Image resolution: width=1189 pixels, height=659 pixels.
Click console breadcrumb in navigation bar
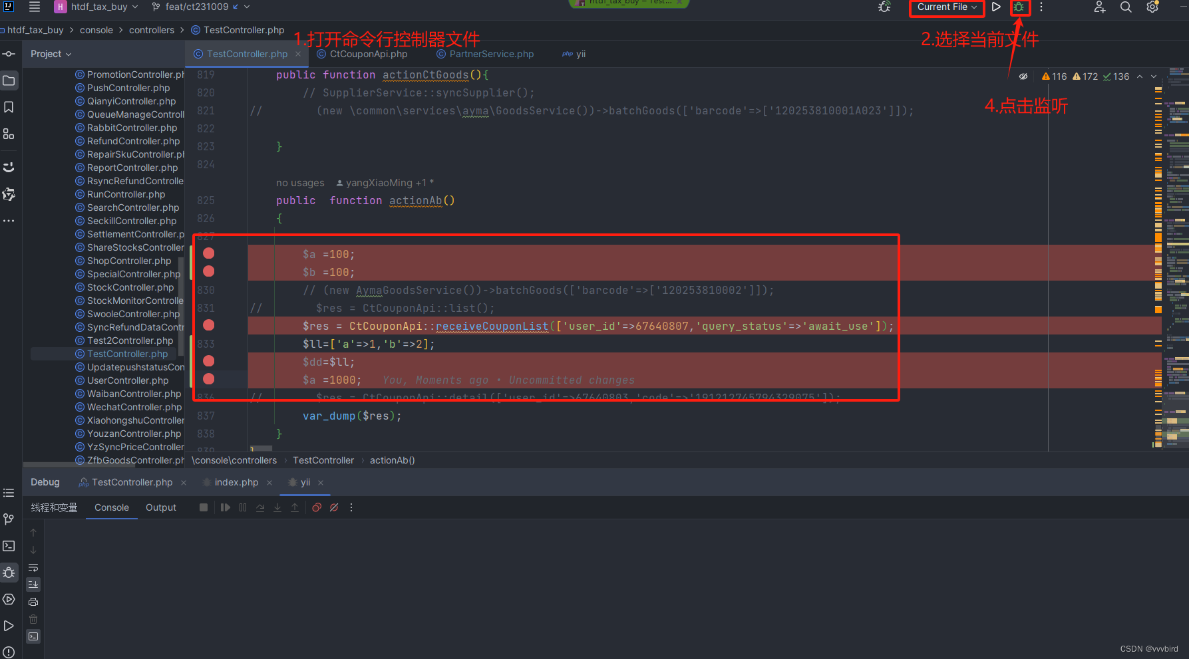pyautogui.click(x=96, y=30)
